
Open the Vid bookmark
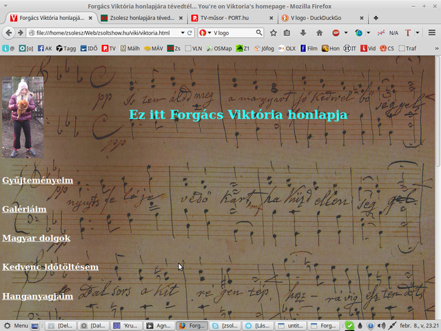coord(368,48)
